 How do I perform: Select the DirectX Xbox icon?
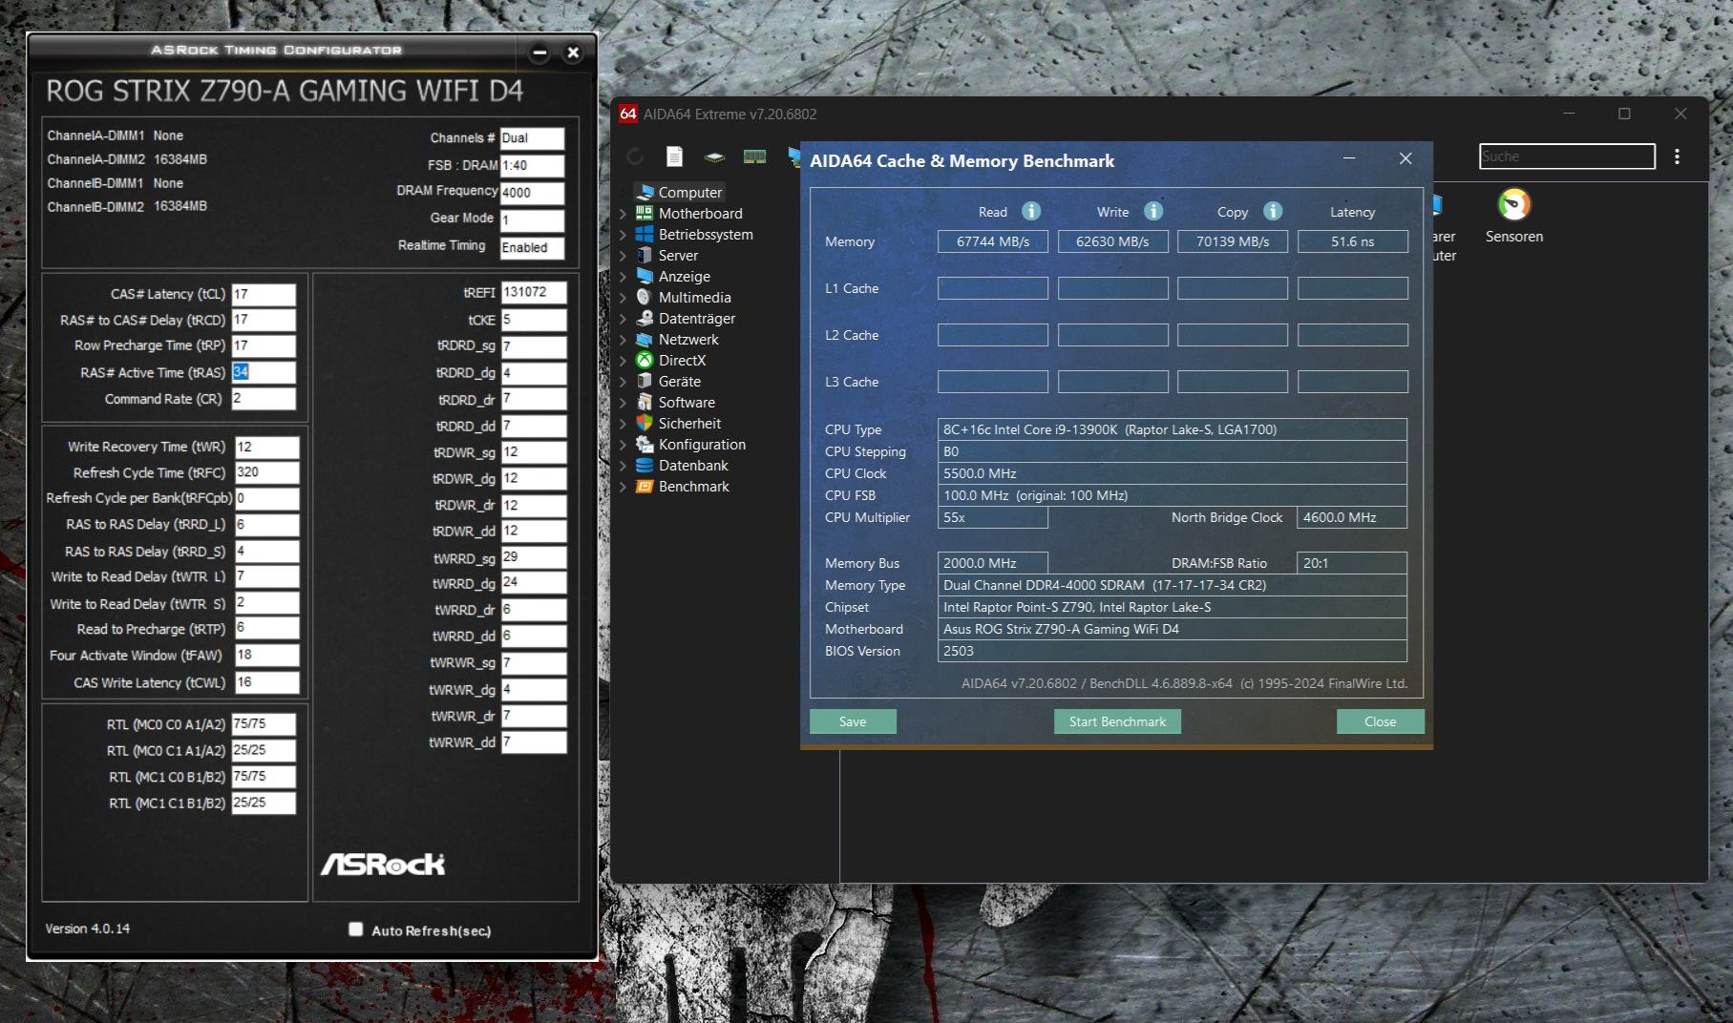click(x=645, y=361)
